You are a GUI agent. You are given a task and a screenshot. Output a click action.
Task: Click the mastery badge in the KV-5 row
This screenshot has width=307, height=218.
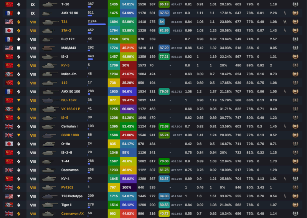click(x=295, y=65)
